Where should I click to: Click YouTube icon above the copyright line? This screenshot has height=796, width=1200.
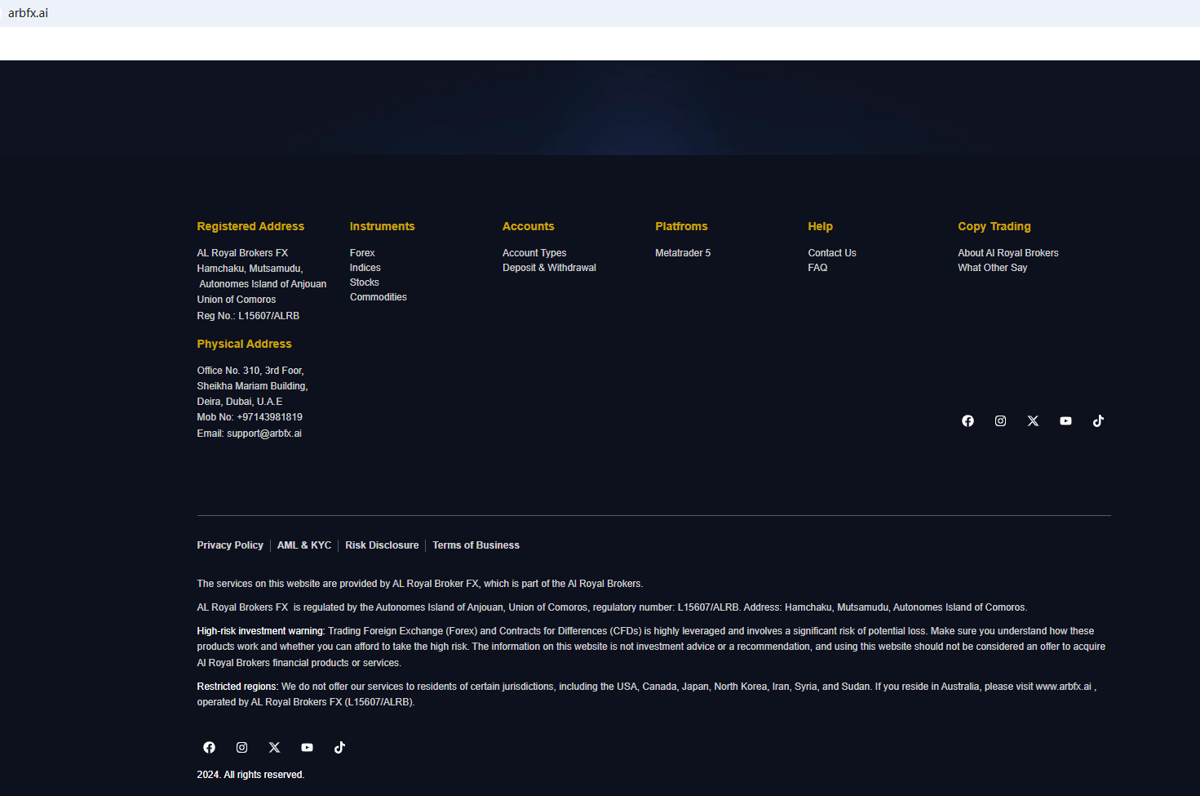click(307, 748)
